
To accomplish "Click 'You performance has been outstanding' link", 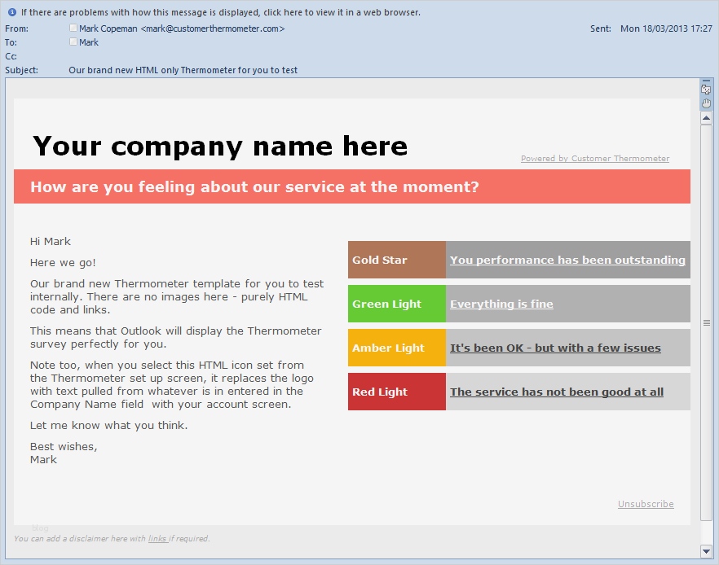I will click(567, 260).
